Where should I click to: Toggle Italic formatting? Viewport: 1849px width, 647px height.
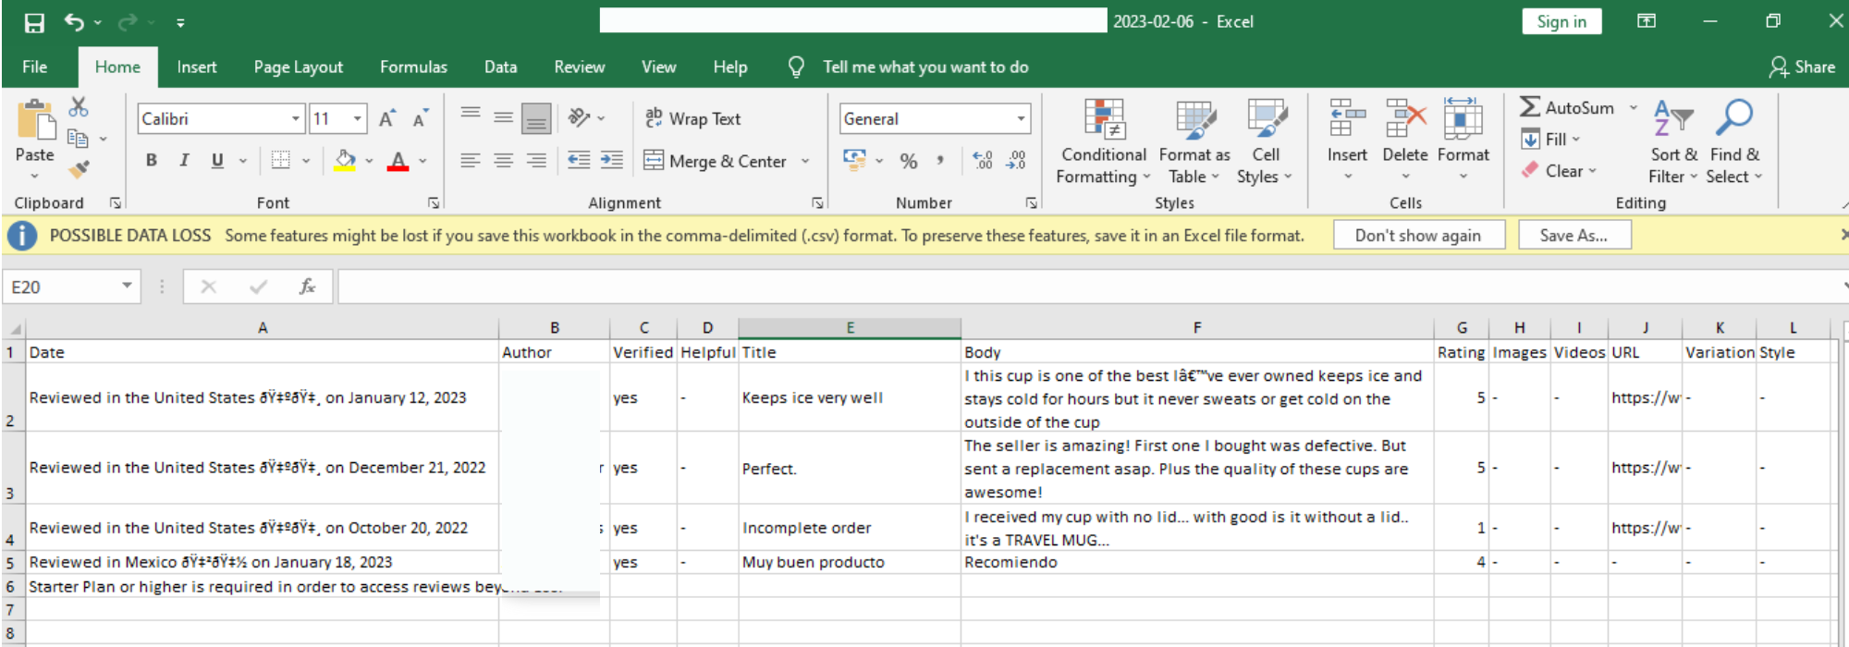[184, 161]
